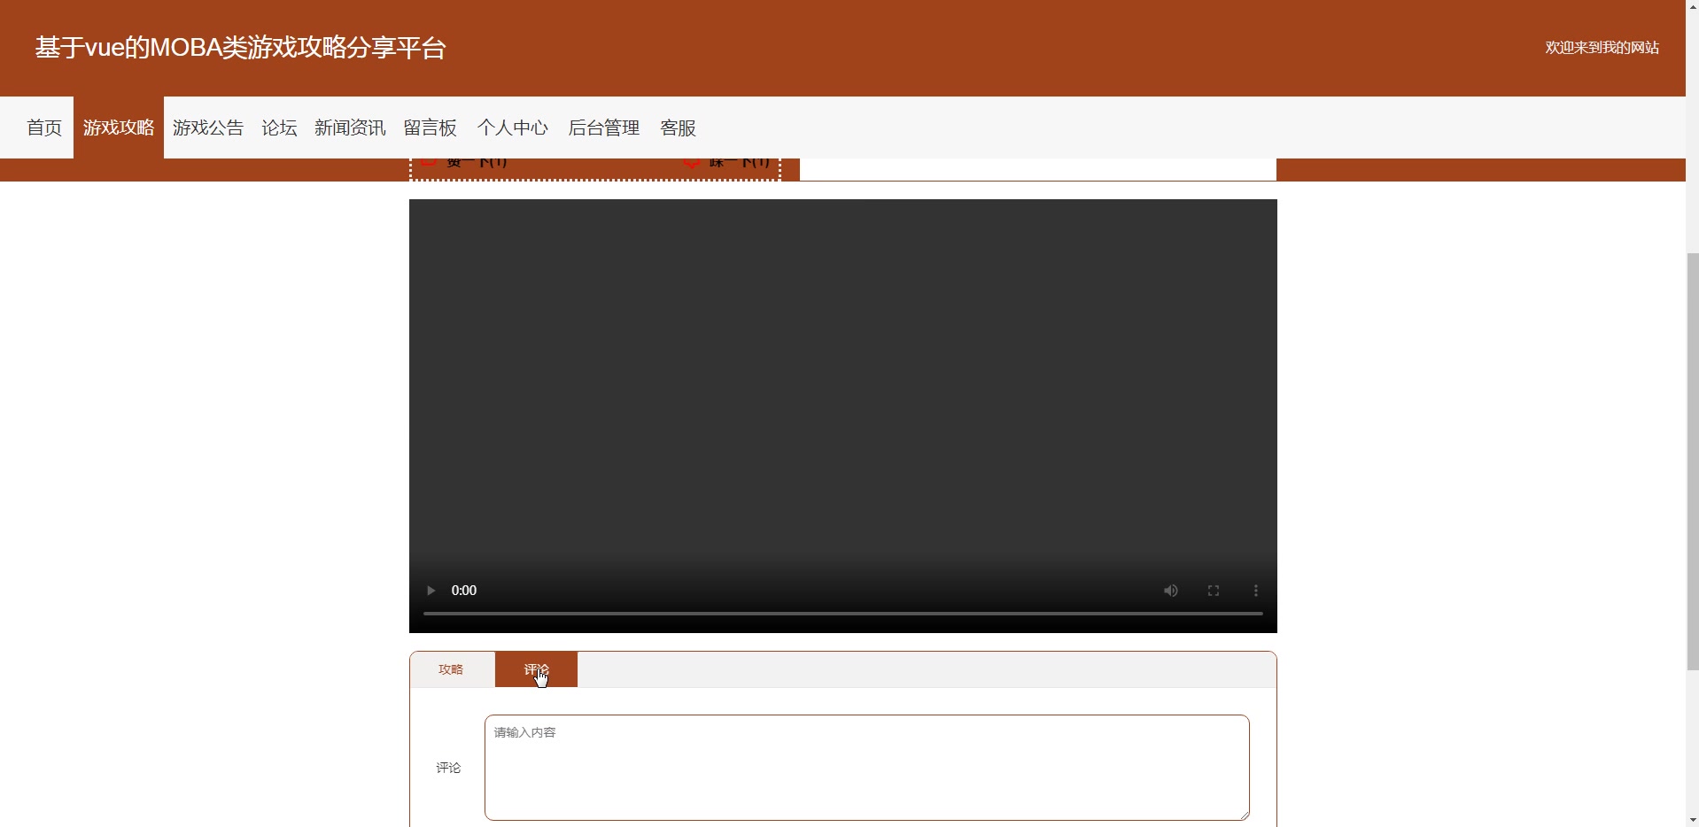Visit the 留言板 page

click(430, 128)
